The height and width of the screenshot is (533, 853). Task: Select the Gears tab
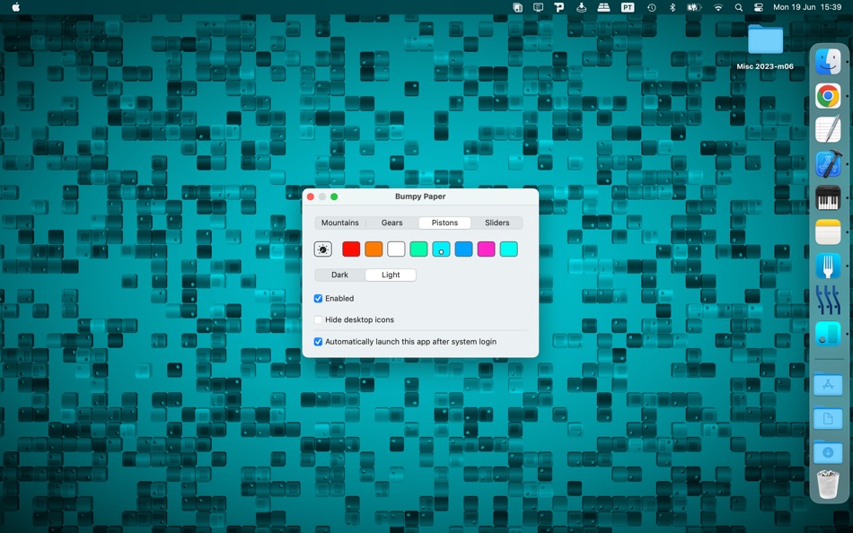pos(391,223)
